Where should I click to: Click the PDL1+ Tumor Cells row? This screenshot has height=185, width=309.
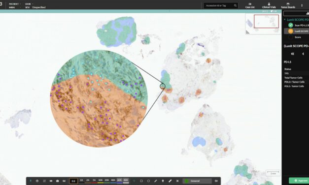tap(296, 82)
